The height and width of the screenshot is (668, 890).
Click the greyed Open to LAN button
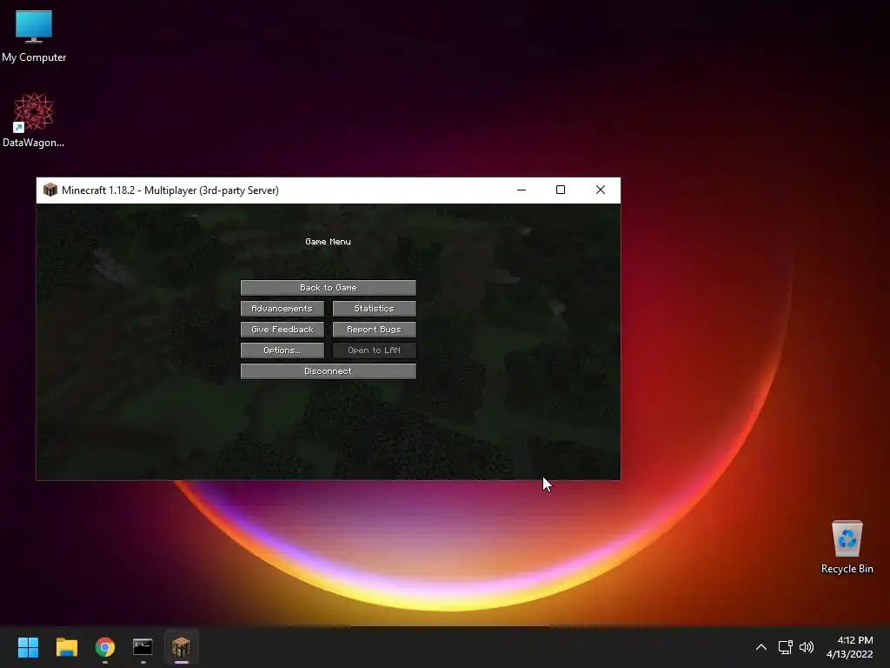(x=374, y=351)
